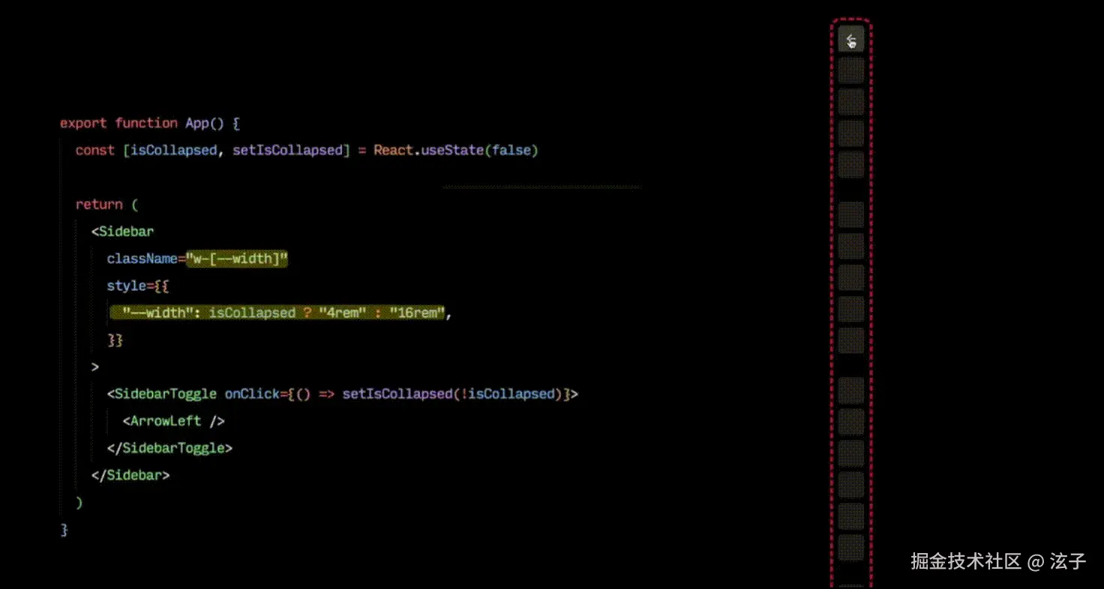Select the third sidebar square icon

851,133
